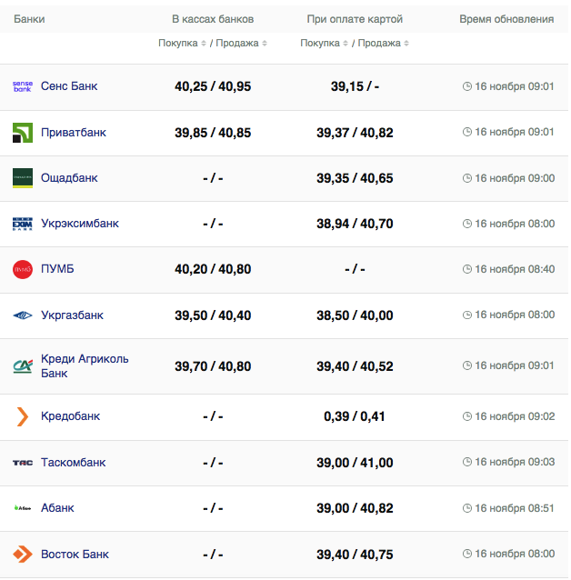Click the Credit Agricole logo icon

click(x=23, y=365)
